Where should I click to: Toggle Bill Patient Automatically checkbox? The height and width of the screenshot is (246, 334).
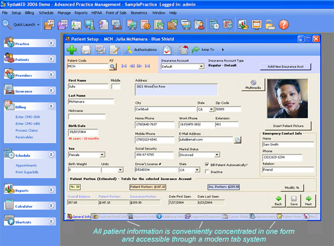[207, 164]
